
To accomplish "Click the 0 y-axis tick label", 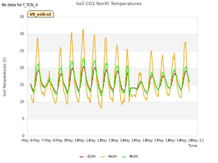I will tap(23, 135).
